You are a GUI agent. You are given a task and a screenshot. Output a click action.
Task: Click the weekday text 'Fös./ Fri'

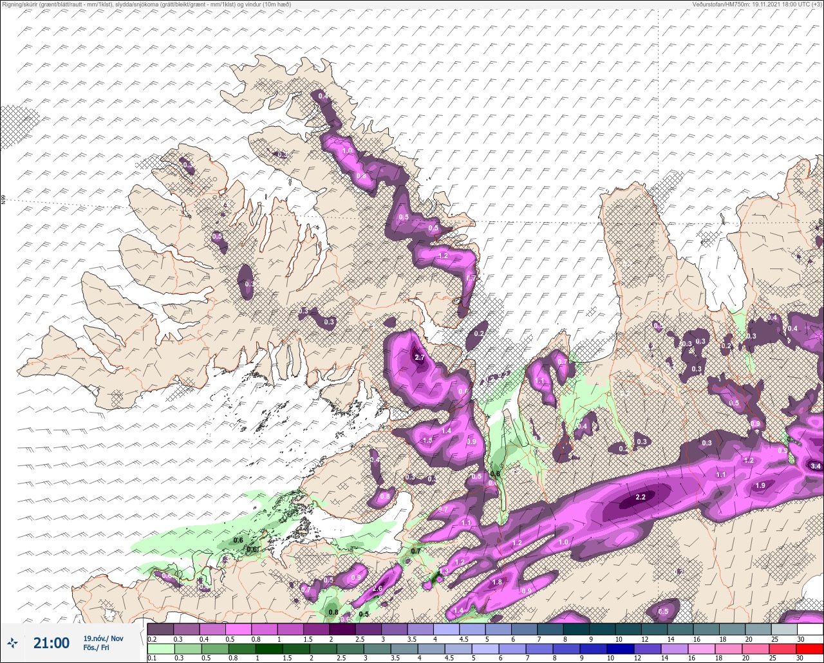tap(96, 648)
